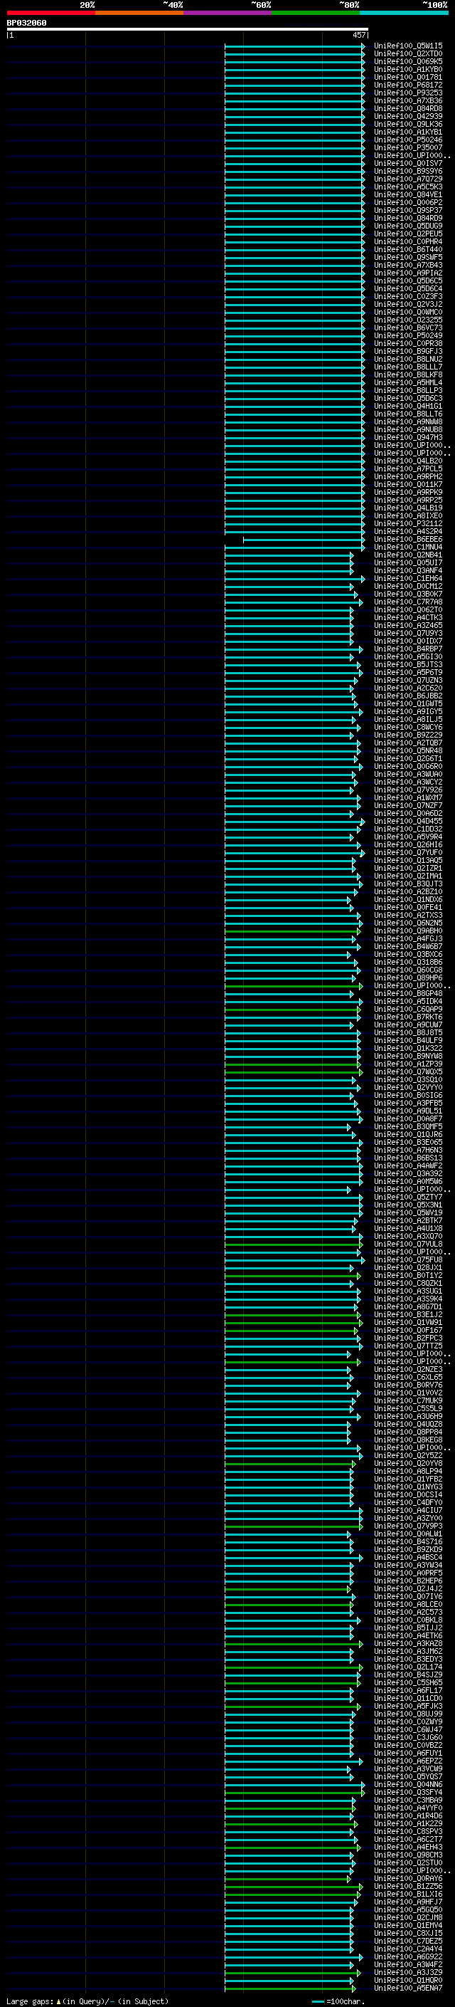Select hit label UniRef100_B6EBE6
Screen dimensions: 455x2007
tap(408, 539)
